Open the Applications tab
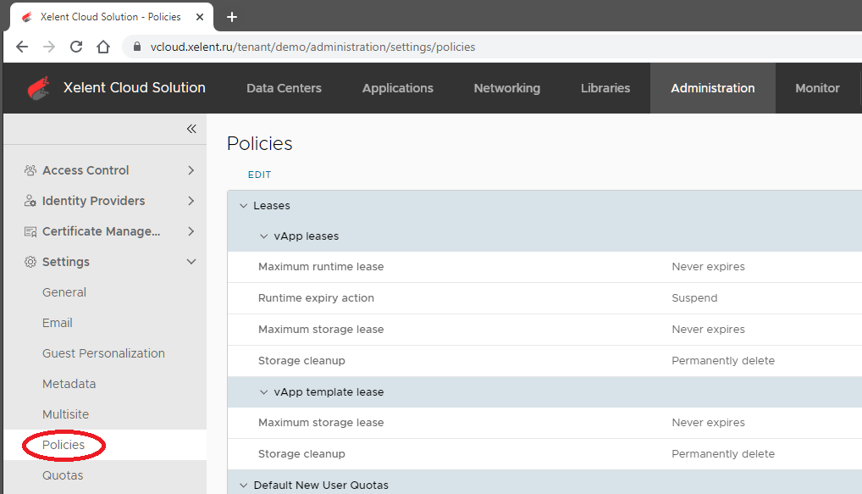 tap(397, 88)
